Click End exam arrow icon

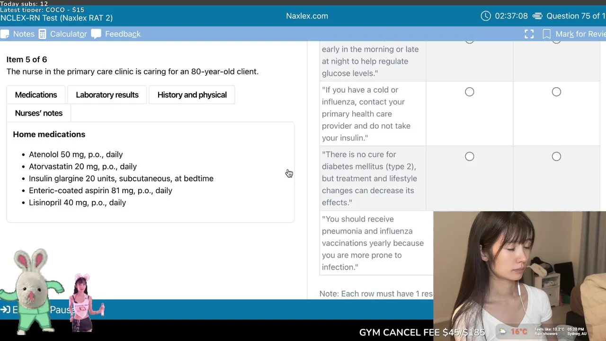[5, 310]
